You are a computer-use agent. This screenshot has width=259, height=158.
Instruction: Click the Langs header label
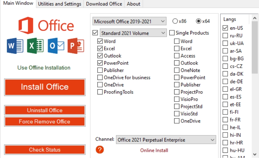[230, 19]
